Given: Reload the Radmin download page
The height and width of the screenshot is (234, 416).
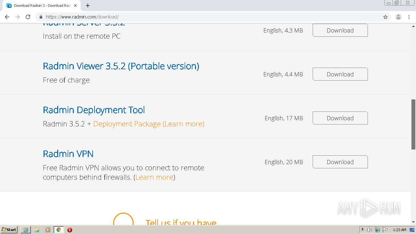Looking at the screenshot, I should click(28, 17).
